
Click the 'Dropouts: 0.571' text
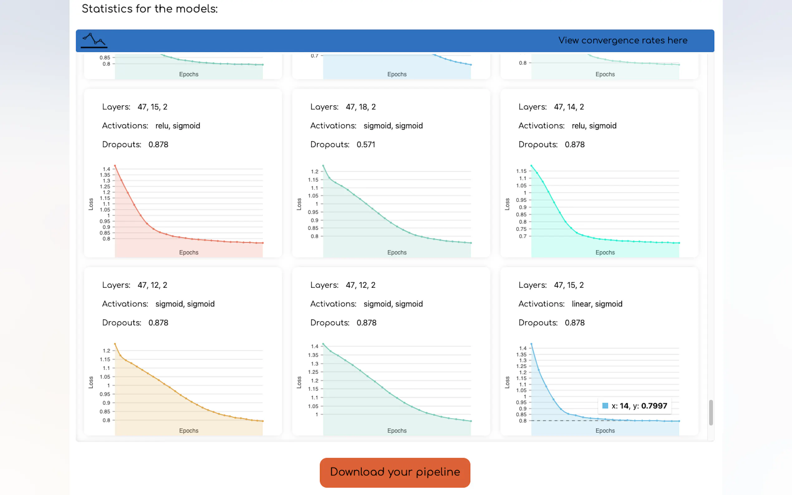[x=342, y=144]
